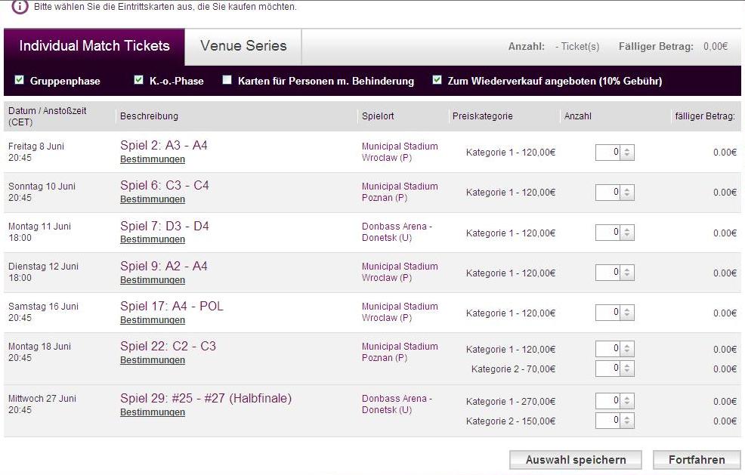Click quantity field for Spiel 17
This screenshot has width=745, height=475.
tap(608, 313)
